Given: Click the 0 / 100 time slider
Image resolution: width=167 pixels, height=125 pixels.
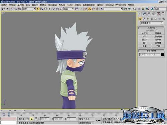Looking at the screenshot, I should click(x=13, y=110).
